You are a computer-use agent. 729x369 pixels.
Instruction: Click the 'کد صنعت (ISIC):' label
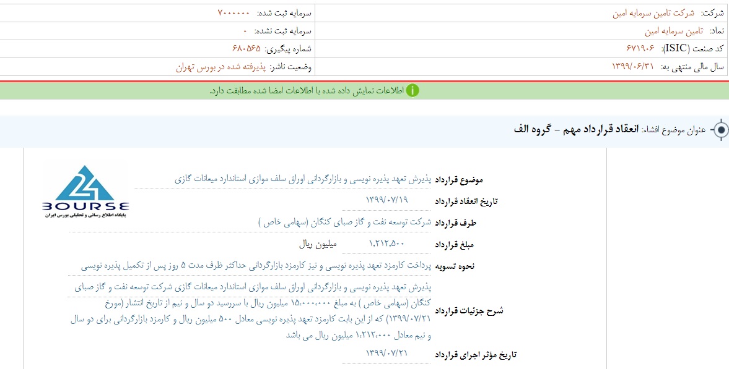692,49
